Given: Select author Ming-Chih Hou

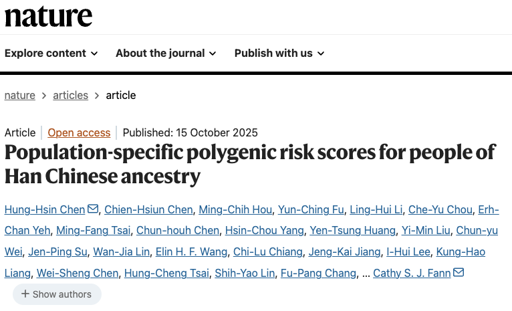Looking at the screenshot, I should (x=235, y=210).
